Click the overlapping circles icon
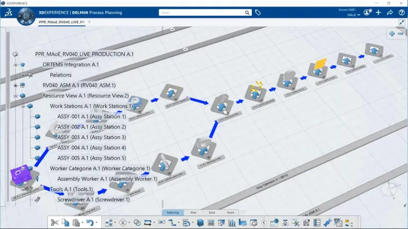Screen dimensions: 408x229 [x=137, y=223]
